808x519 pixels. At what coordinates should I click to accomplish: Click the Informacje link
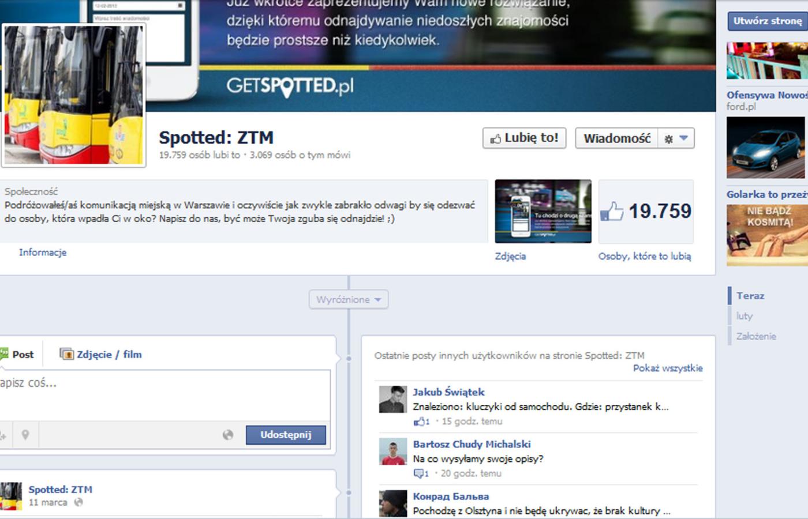43,252
